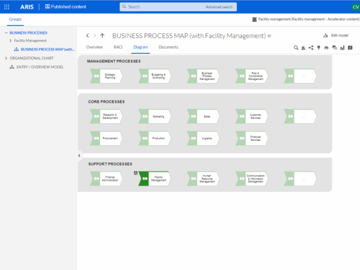Select the Diagram tab
The height and width of the screenshot is (270, 360).
[x=141, y=47]
